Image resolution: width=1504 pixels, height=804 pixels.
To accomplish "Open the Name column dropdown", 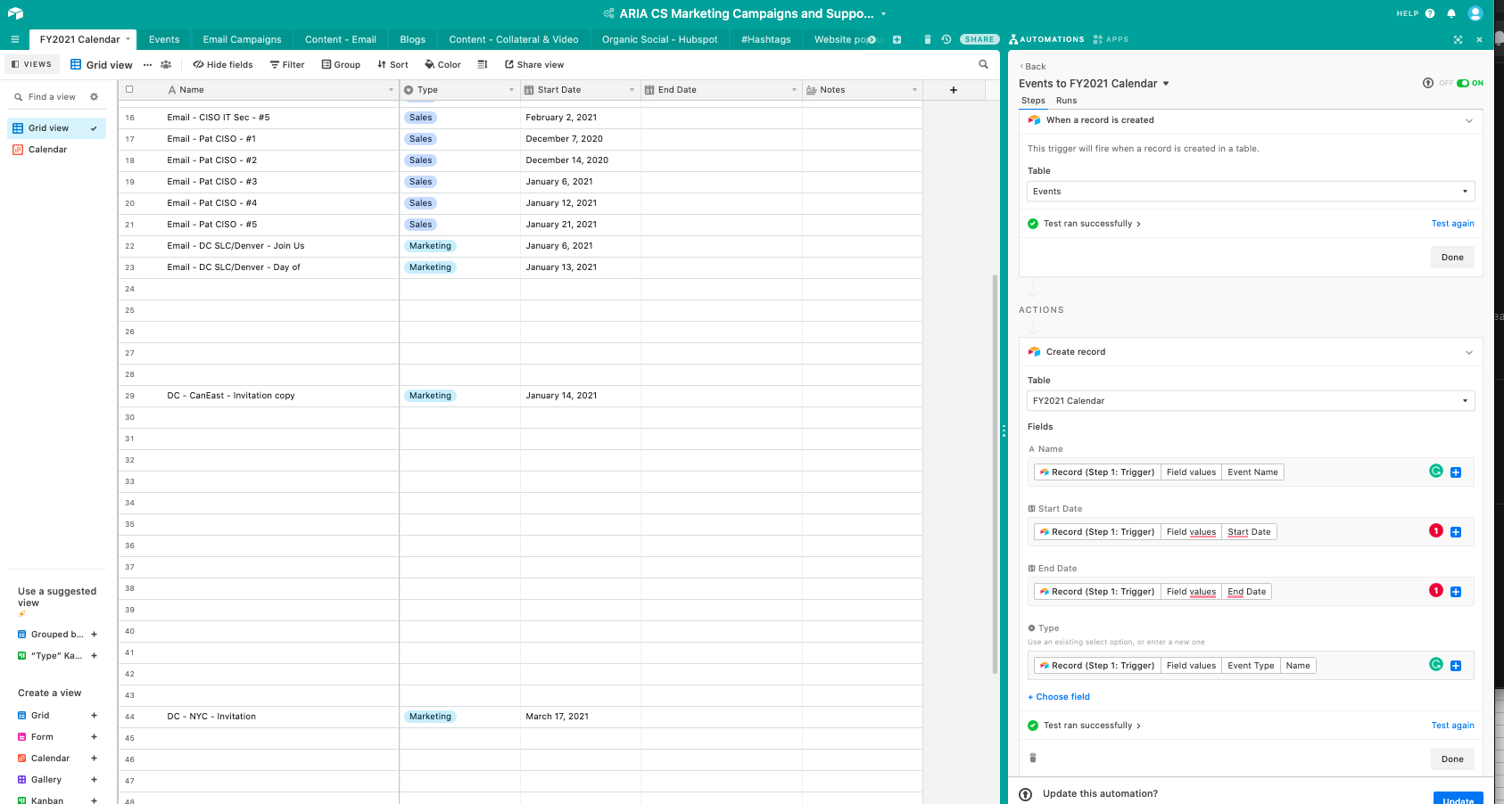I will click(x=391, y=90).
